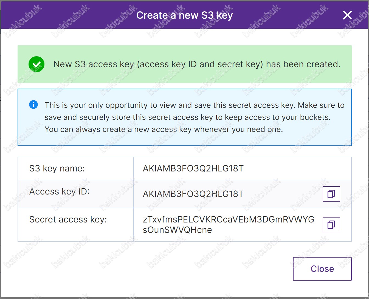Click the 'only opportunity to view' notice text
Viewport: 369px width, 299px height.
195,117
